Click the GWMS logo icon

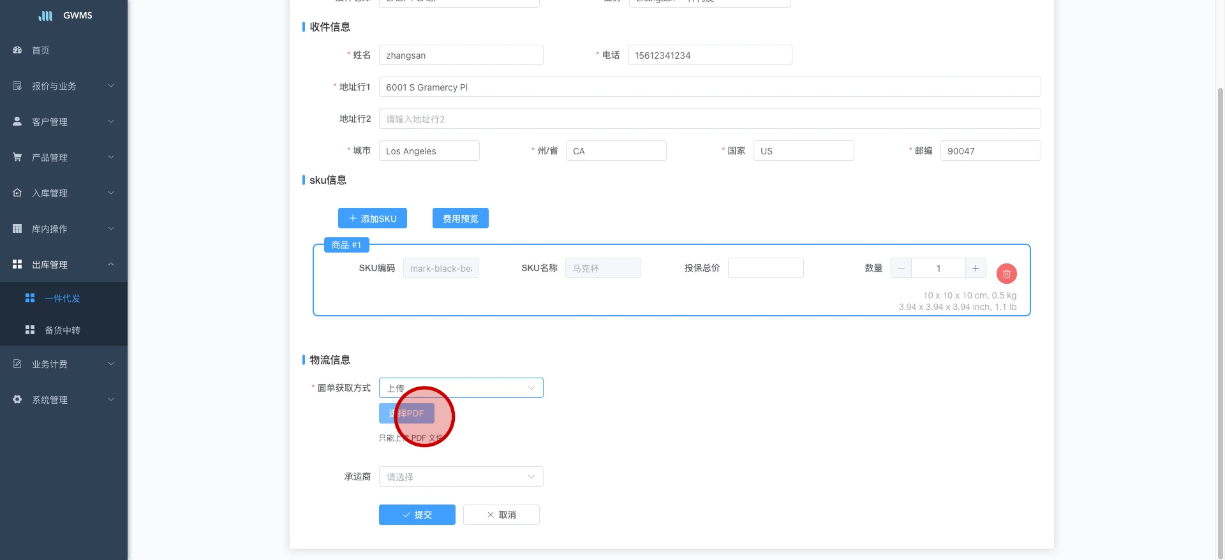coord(45,15)
